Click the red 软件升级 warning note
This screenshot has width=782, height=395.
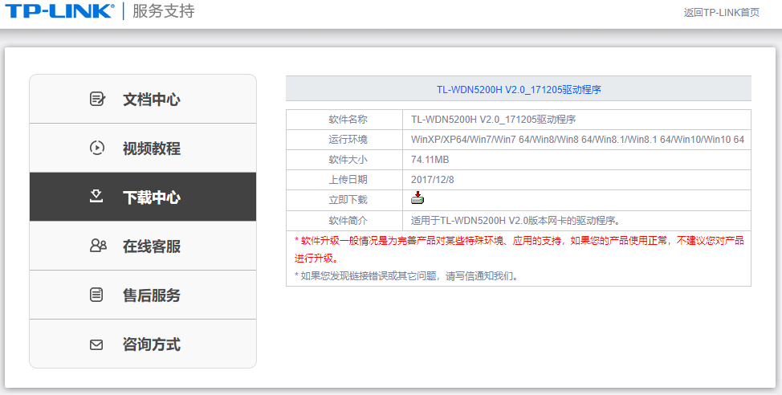point(519,250)
